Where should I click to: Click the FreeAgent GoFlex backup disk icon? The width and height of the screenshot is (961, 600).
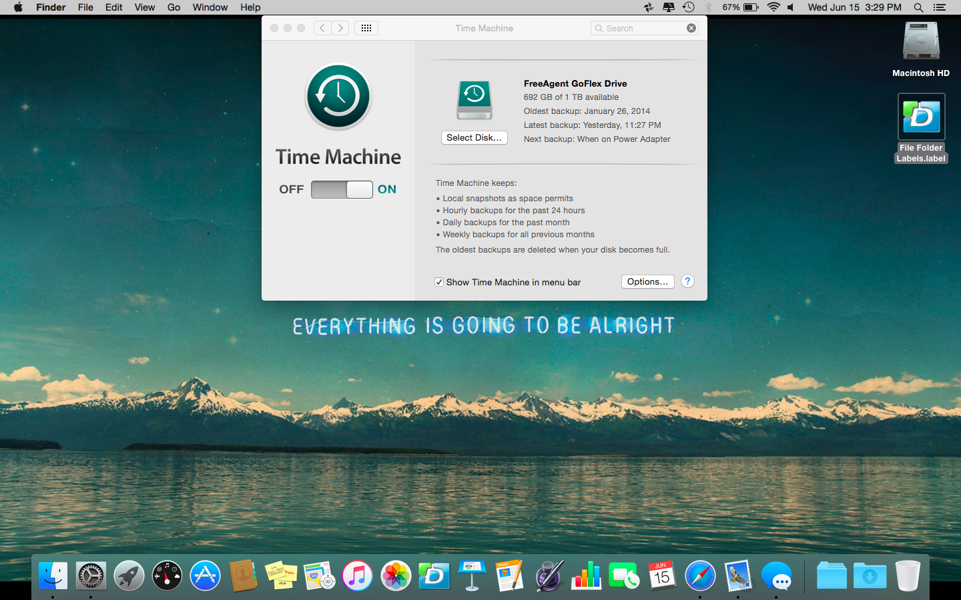[x=474, y=100]
